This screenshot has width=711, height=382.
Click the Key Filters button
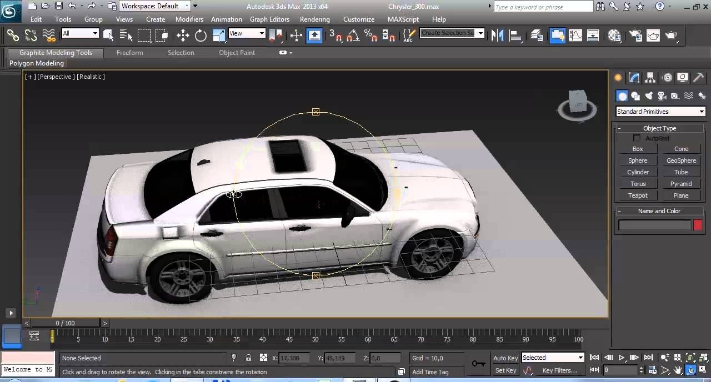pos(559,370)
